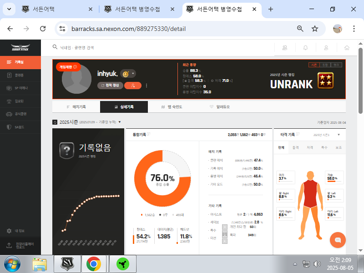Open 클랜홈 in the left sidebar
Viewport: 364px width, 273px height.
coord(19,75)
